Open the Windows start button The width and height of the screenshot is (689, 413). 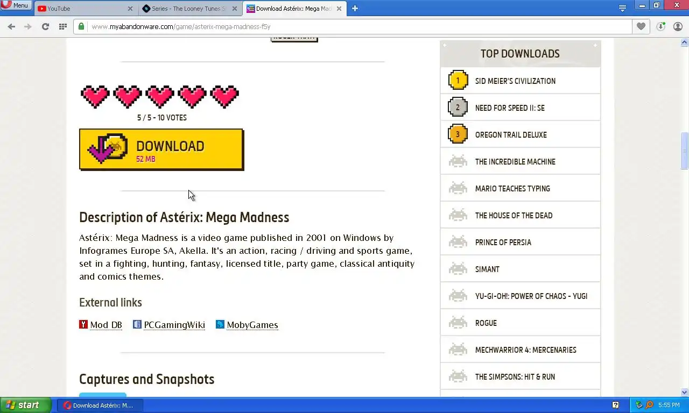[25, 405]
